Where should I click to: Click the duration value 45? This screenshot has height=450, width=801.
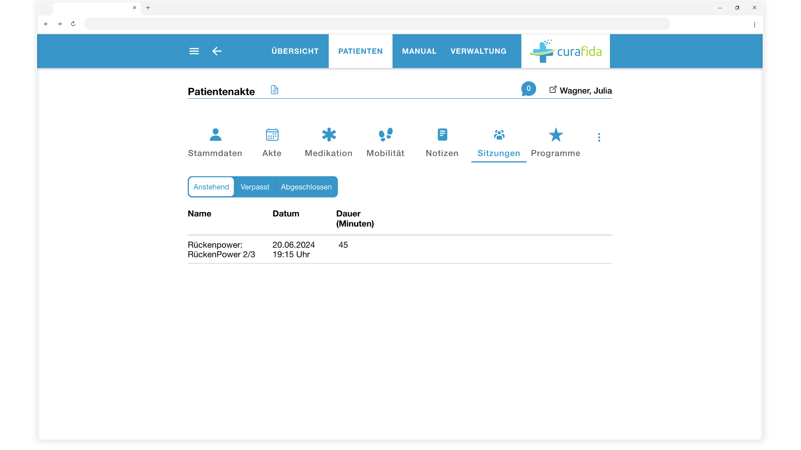tap(343, 245)
